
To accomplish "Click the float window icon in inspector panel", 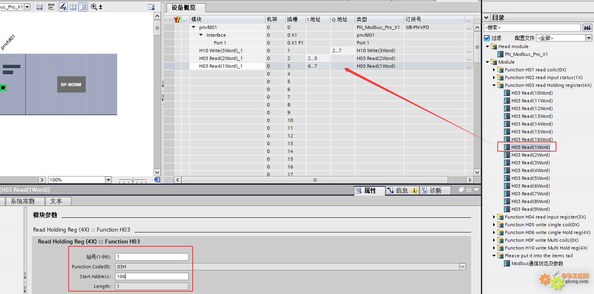I will coord(462,190).
